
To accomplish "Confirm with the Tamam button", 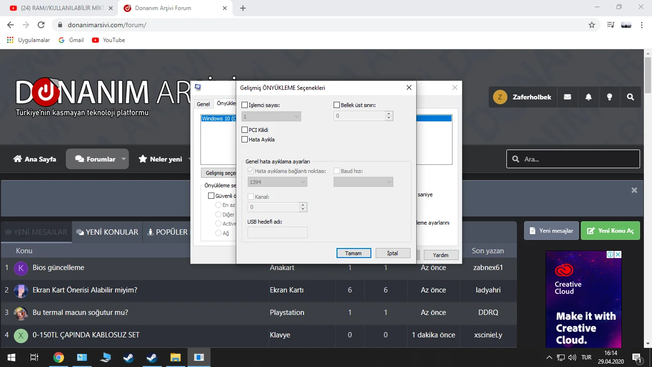I will [354, 253].
